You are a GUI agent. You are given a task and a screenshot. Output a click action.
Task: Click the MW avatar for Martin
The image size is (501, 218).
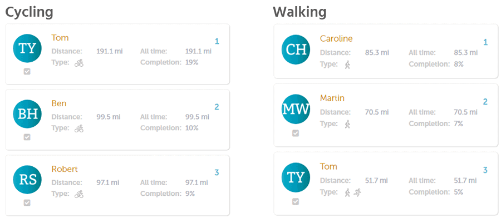tap(296, 109)
